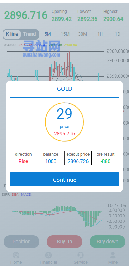
Task: Click the large current price 2896.716
Action: (26, 15)
